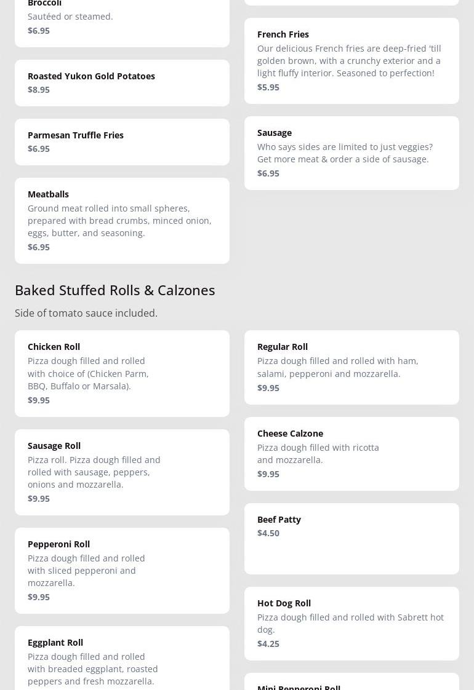474x690 pixels.
Task: Select the Broccoli side item
Action: (122, 18)
